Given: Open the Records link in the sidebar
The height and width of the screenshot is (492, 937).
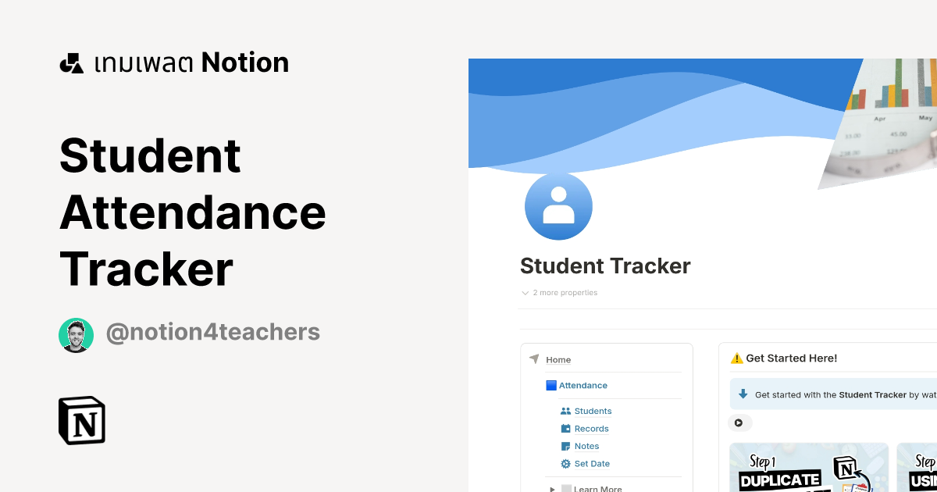Looking at the screenshot, I should pos(590,428).
